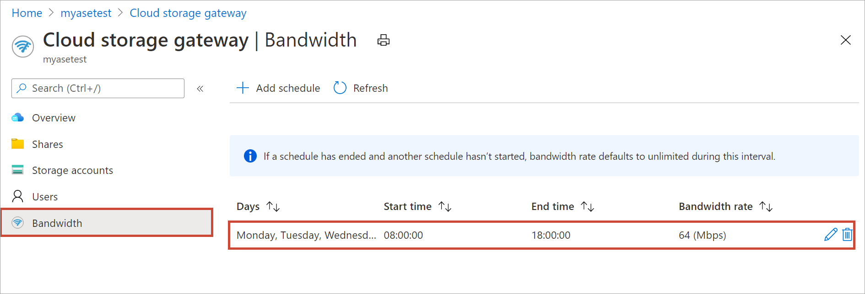
Task: Click the plus icon for Add schedule
Action: coord(243,88)
